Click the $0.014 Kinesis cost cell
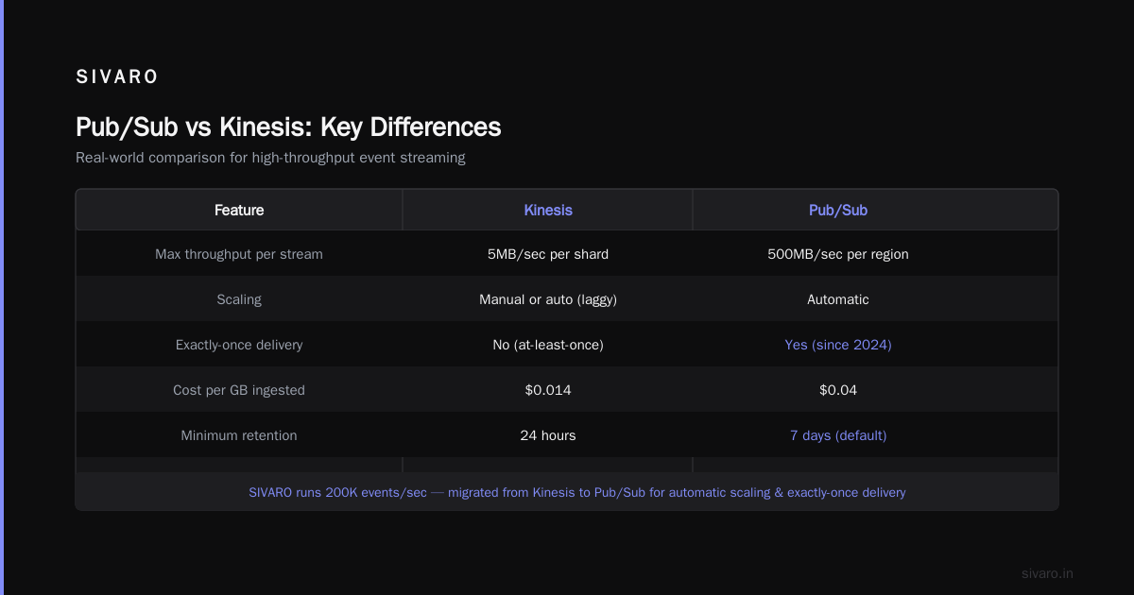The width and height of the screenshot is (1134, 595). [x=548, y=390]
